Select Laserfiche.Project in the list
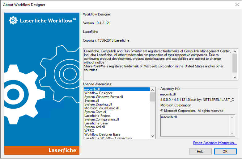 [117, 116]
